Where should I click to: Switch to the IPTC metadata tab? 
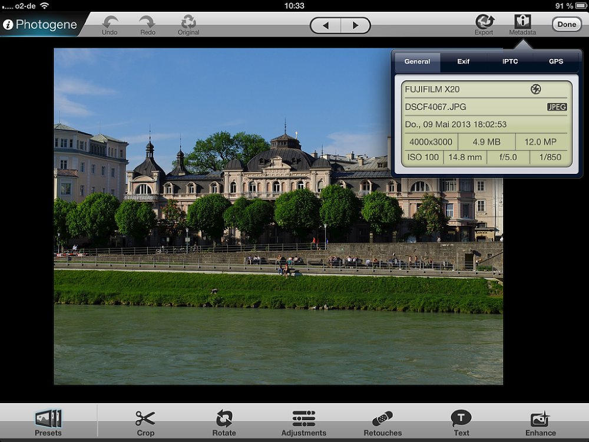[510, 61]
